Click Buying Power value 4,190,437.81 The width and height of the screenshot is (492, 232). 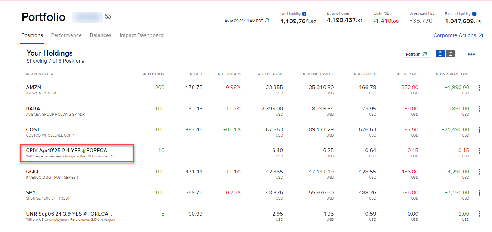click(345, 21)
